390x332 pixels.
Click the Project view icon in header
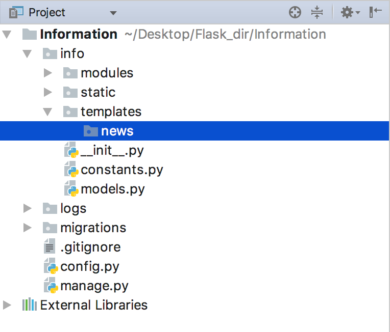(x=16, y=12)
